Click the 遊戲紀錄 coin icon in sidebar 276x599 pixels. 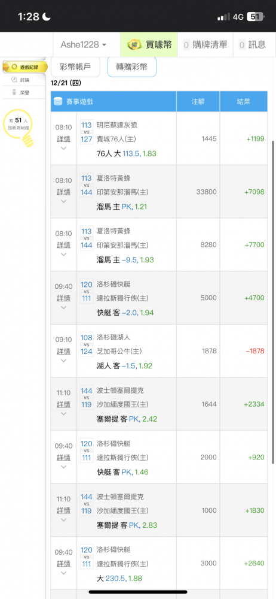click(14, 66)
